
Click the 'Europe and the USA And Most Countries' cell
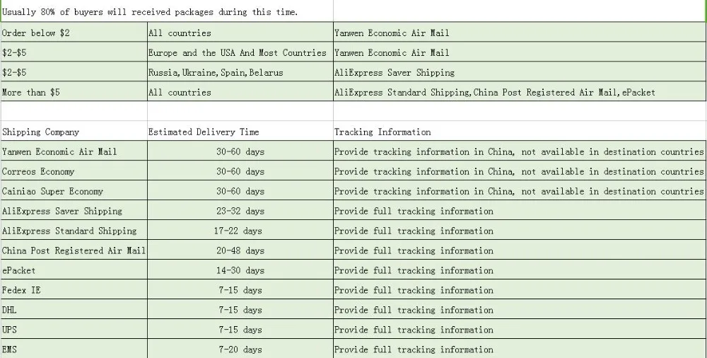240,52
